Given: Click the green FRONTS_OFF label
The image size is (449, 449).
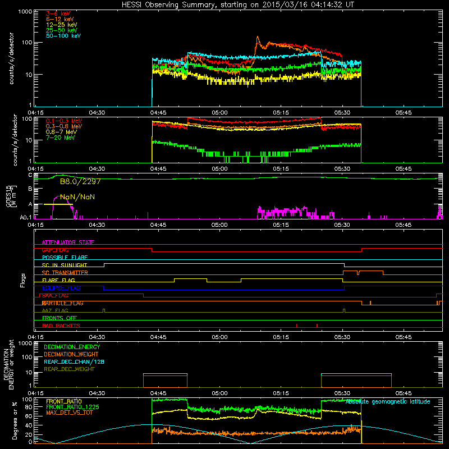Looking at the screenshot, I should click(59, 318).
